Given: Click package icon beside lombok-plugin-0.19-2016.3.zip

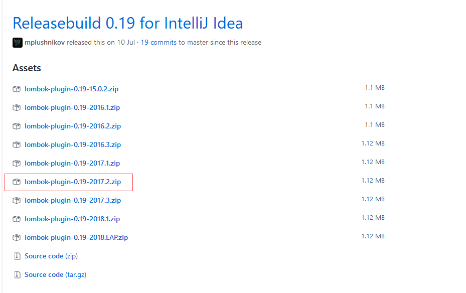Looking at the screenshot, I should [17, 145].
